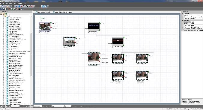The image size is (203, 110).
Task: Open the line style dropdown in bottom toolbar
Action: point(37,106)
